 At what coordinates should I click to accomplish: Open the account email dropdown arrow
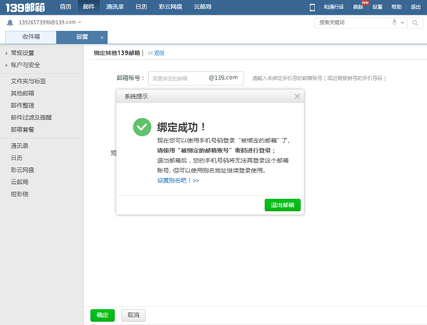click(x=80, y=22)
